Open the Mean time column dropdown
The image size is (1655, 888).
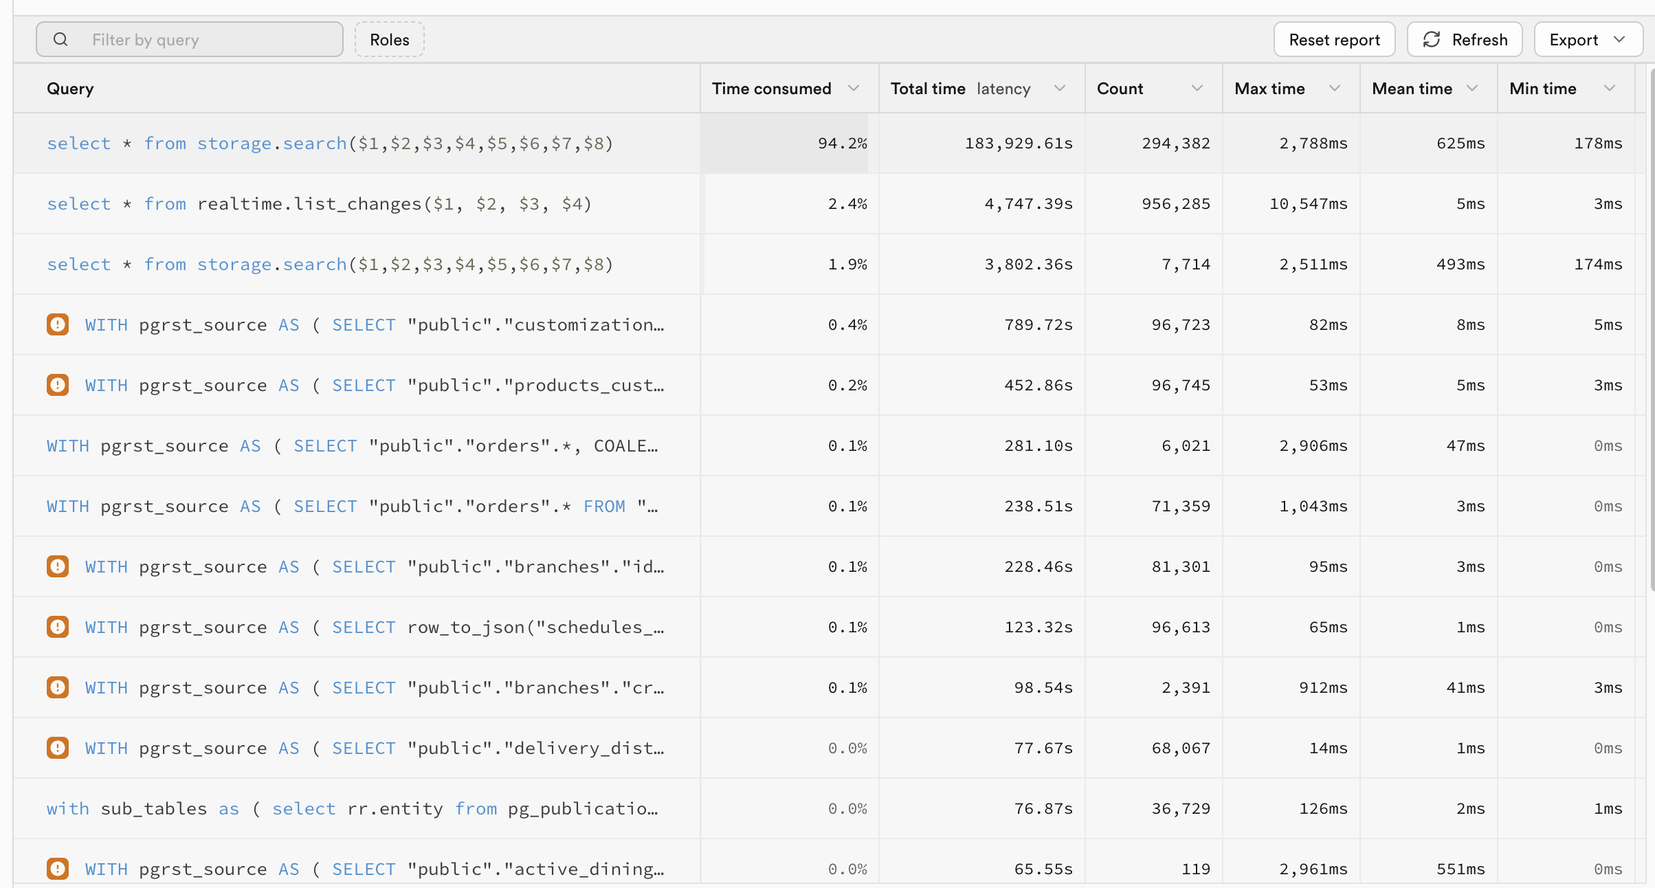click(1472, 88)
